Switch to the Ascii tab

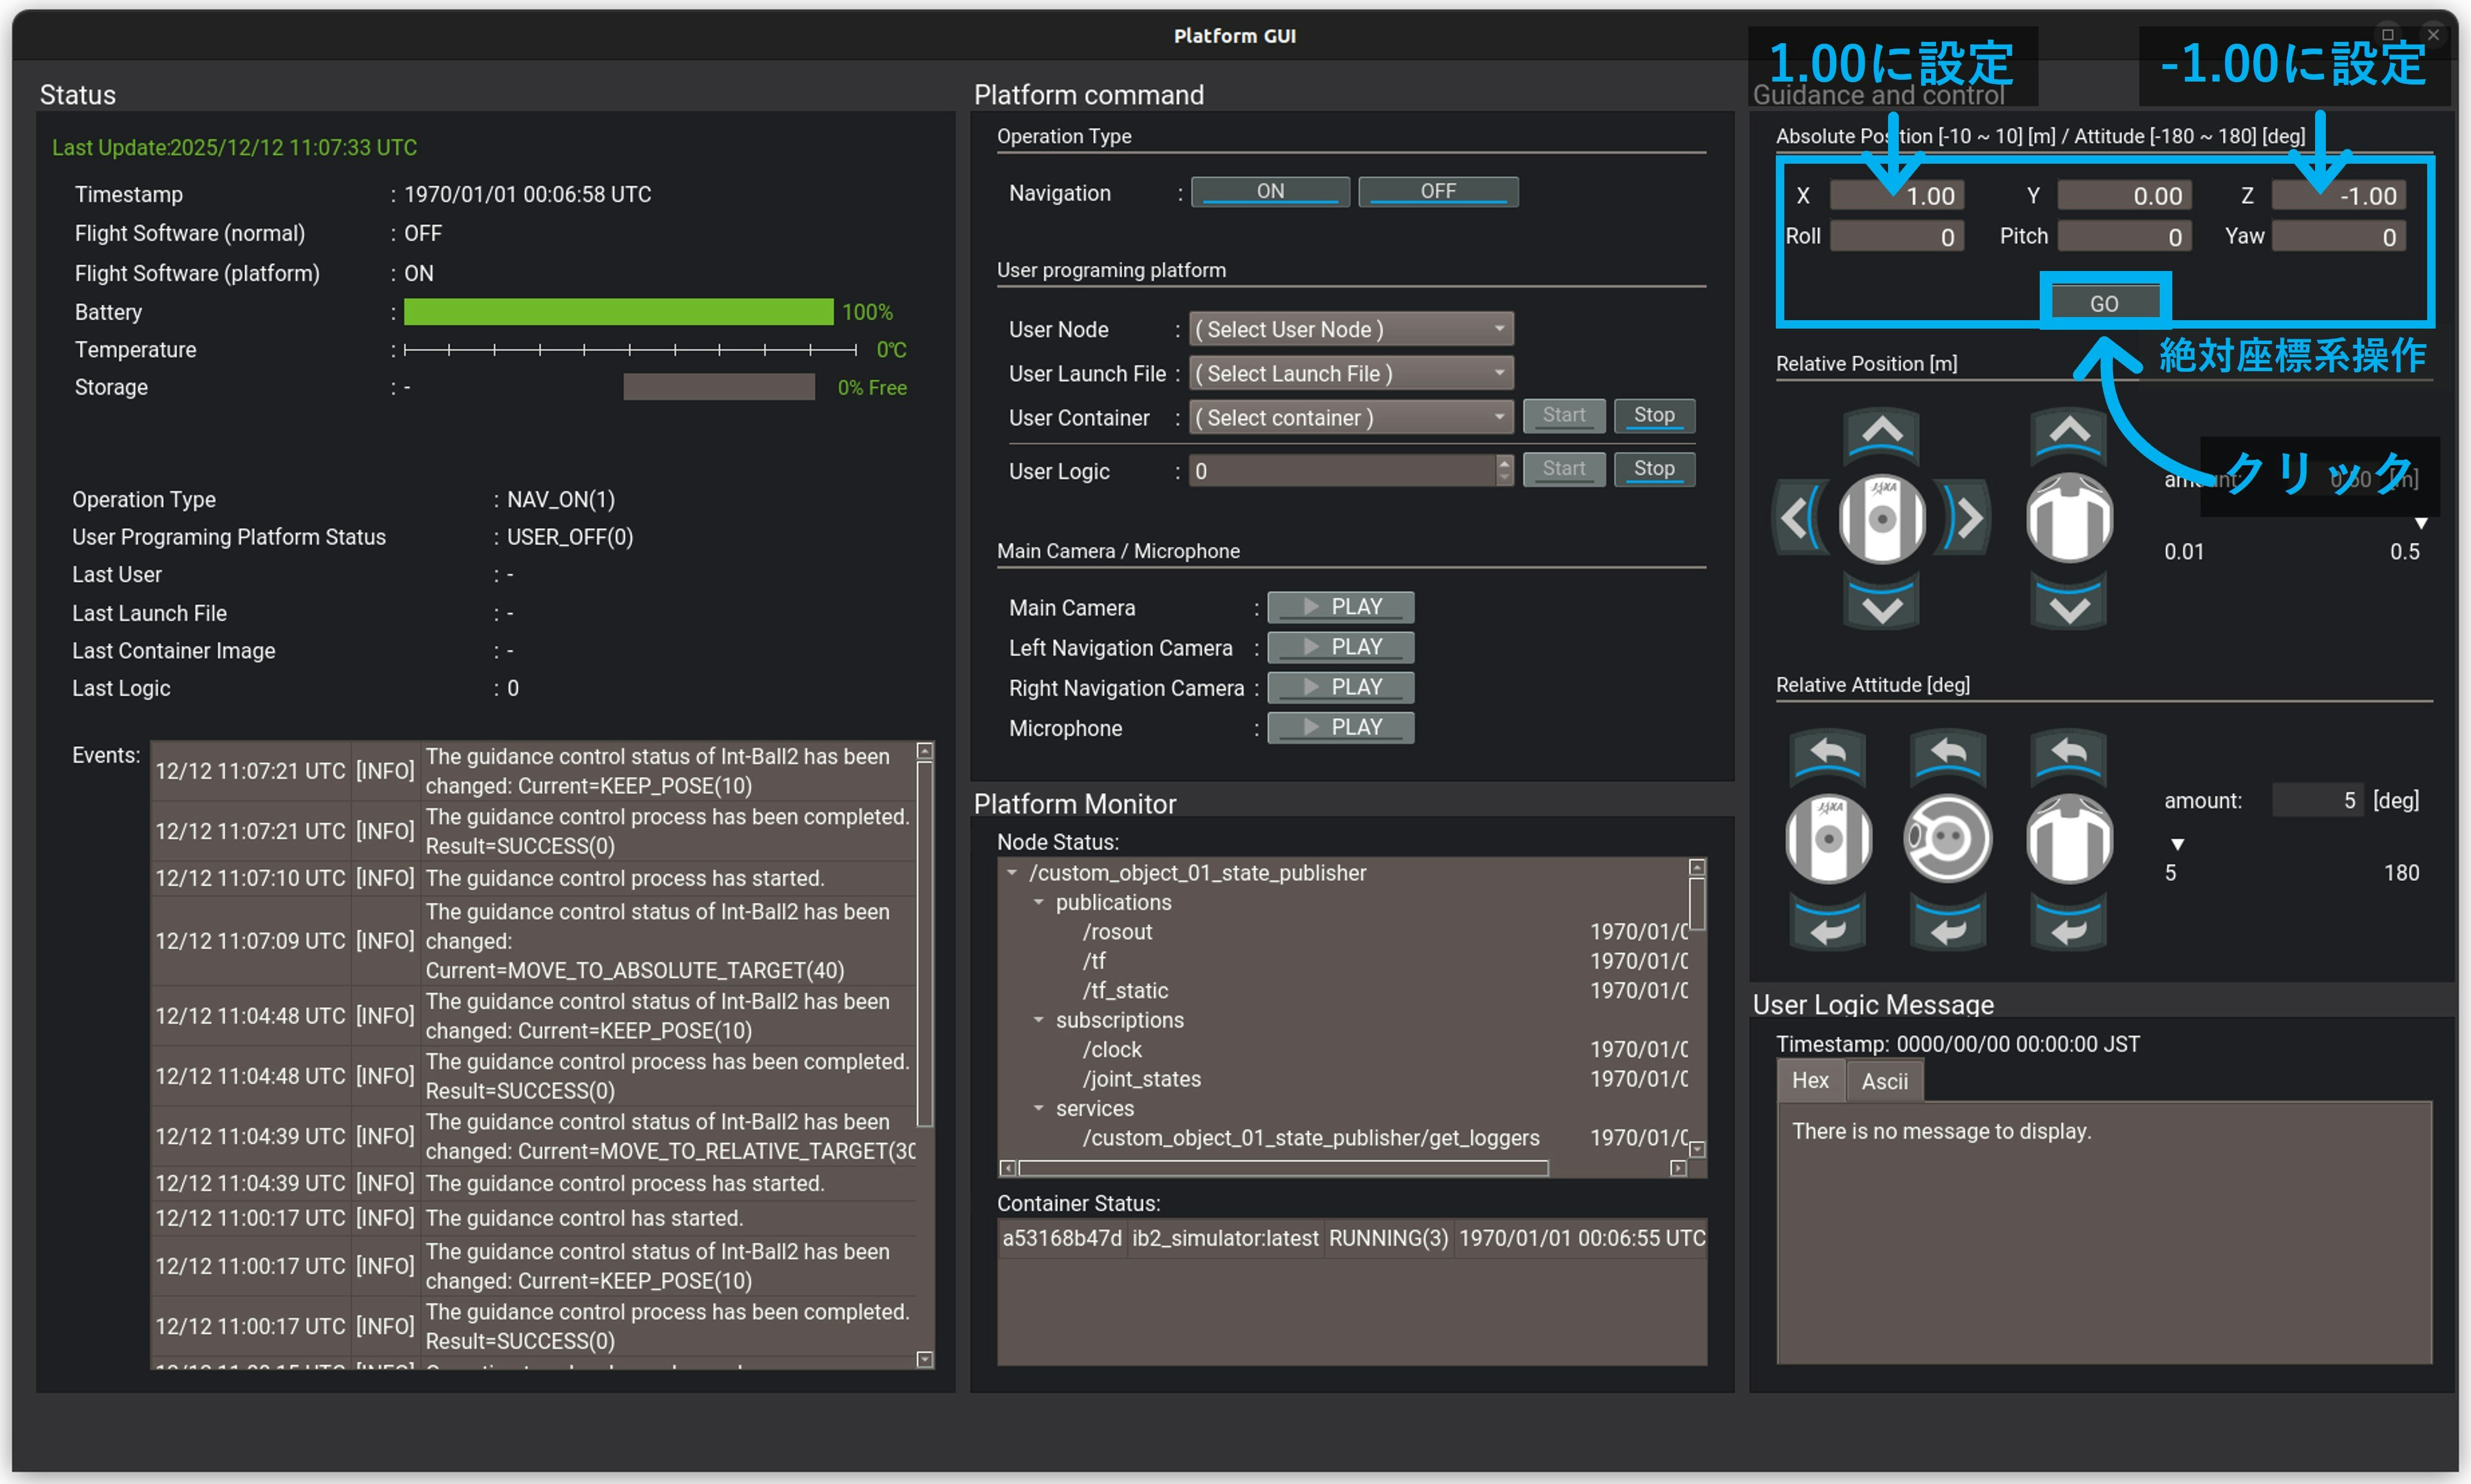coord(1884,1081)
